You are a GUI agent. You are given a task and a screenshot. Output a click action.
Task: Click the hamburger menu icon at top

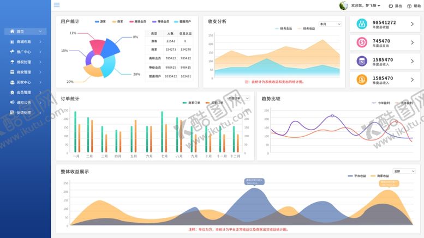pyautogui.click(x=57, y=5)
